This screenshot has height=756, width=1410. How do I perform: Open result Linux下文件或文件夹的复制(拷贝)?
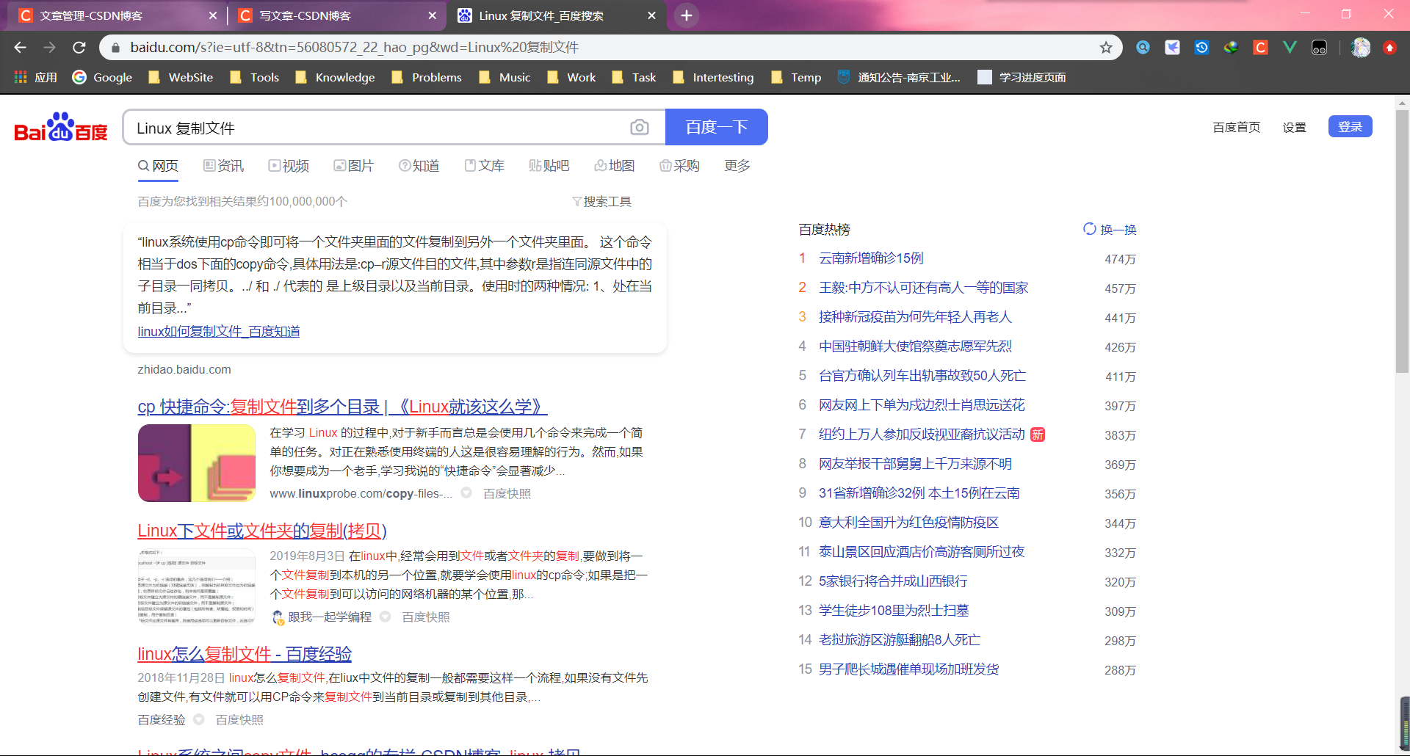coord(262,530)
